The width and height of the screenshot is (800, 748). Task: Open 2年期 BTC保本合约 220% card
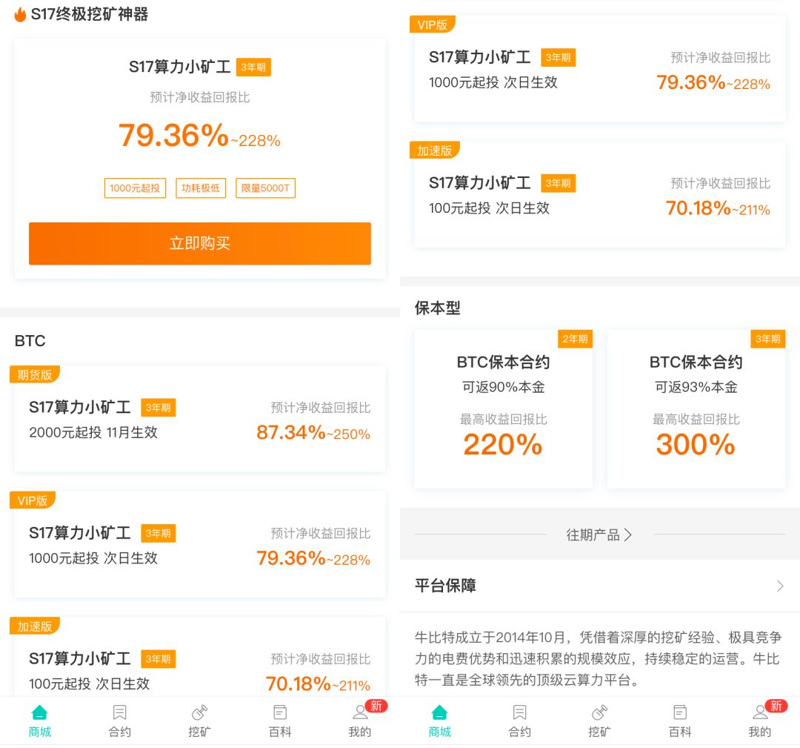[x=503, y=409]
